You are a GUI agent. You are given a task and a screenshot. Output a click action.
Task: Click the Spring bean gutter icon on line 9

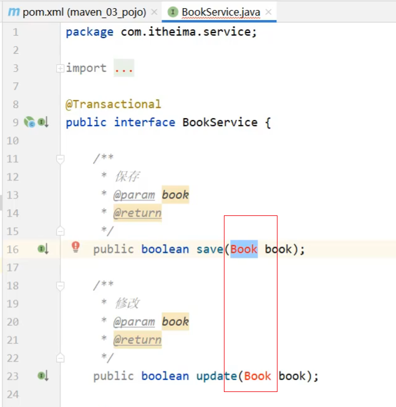[x=29, y=122]
